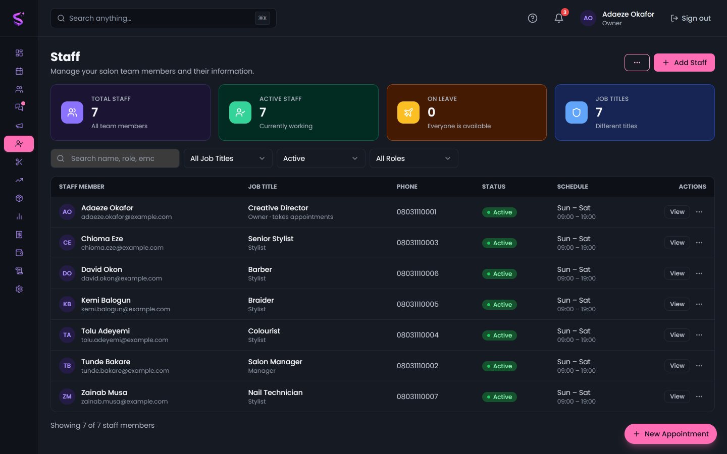Open row actions menu for David Okon
Image resolution: width=727 pixels, height=454 pixels.
coord(699,273)
